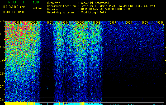The width and height of the screenshot is (166, 105).
Task: Click the Receiver label
Action: coord(54,9)
